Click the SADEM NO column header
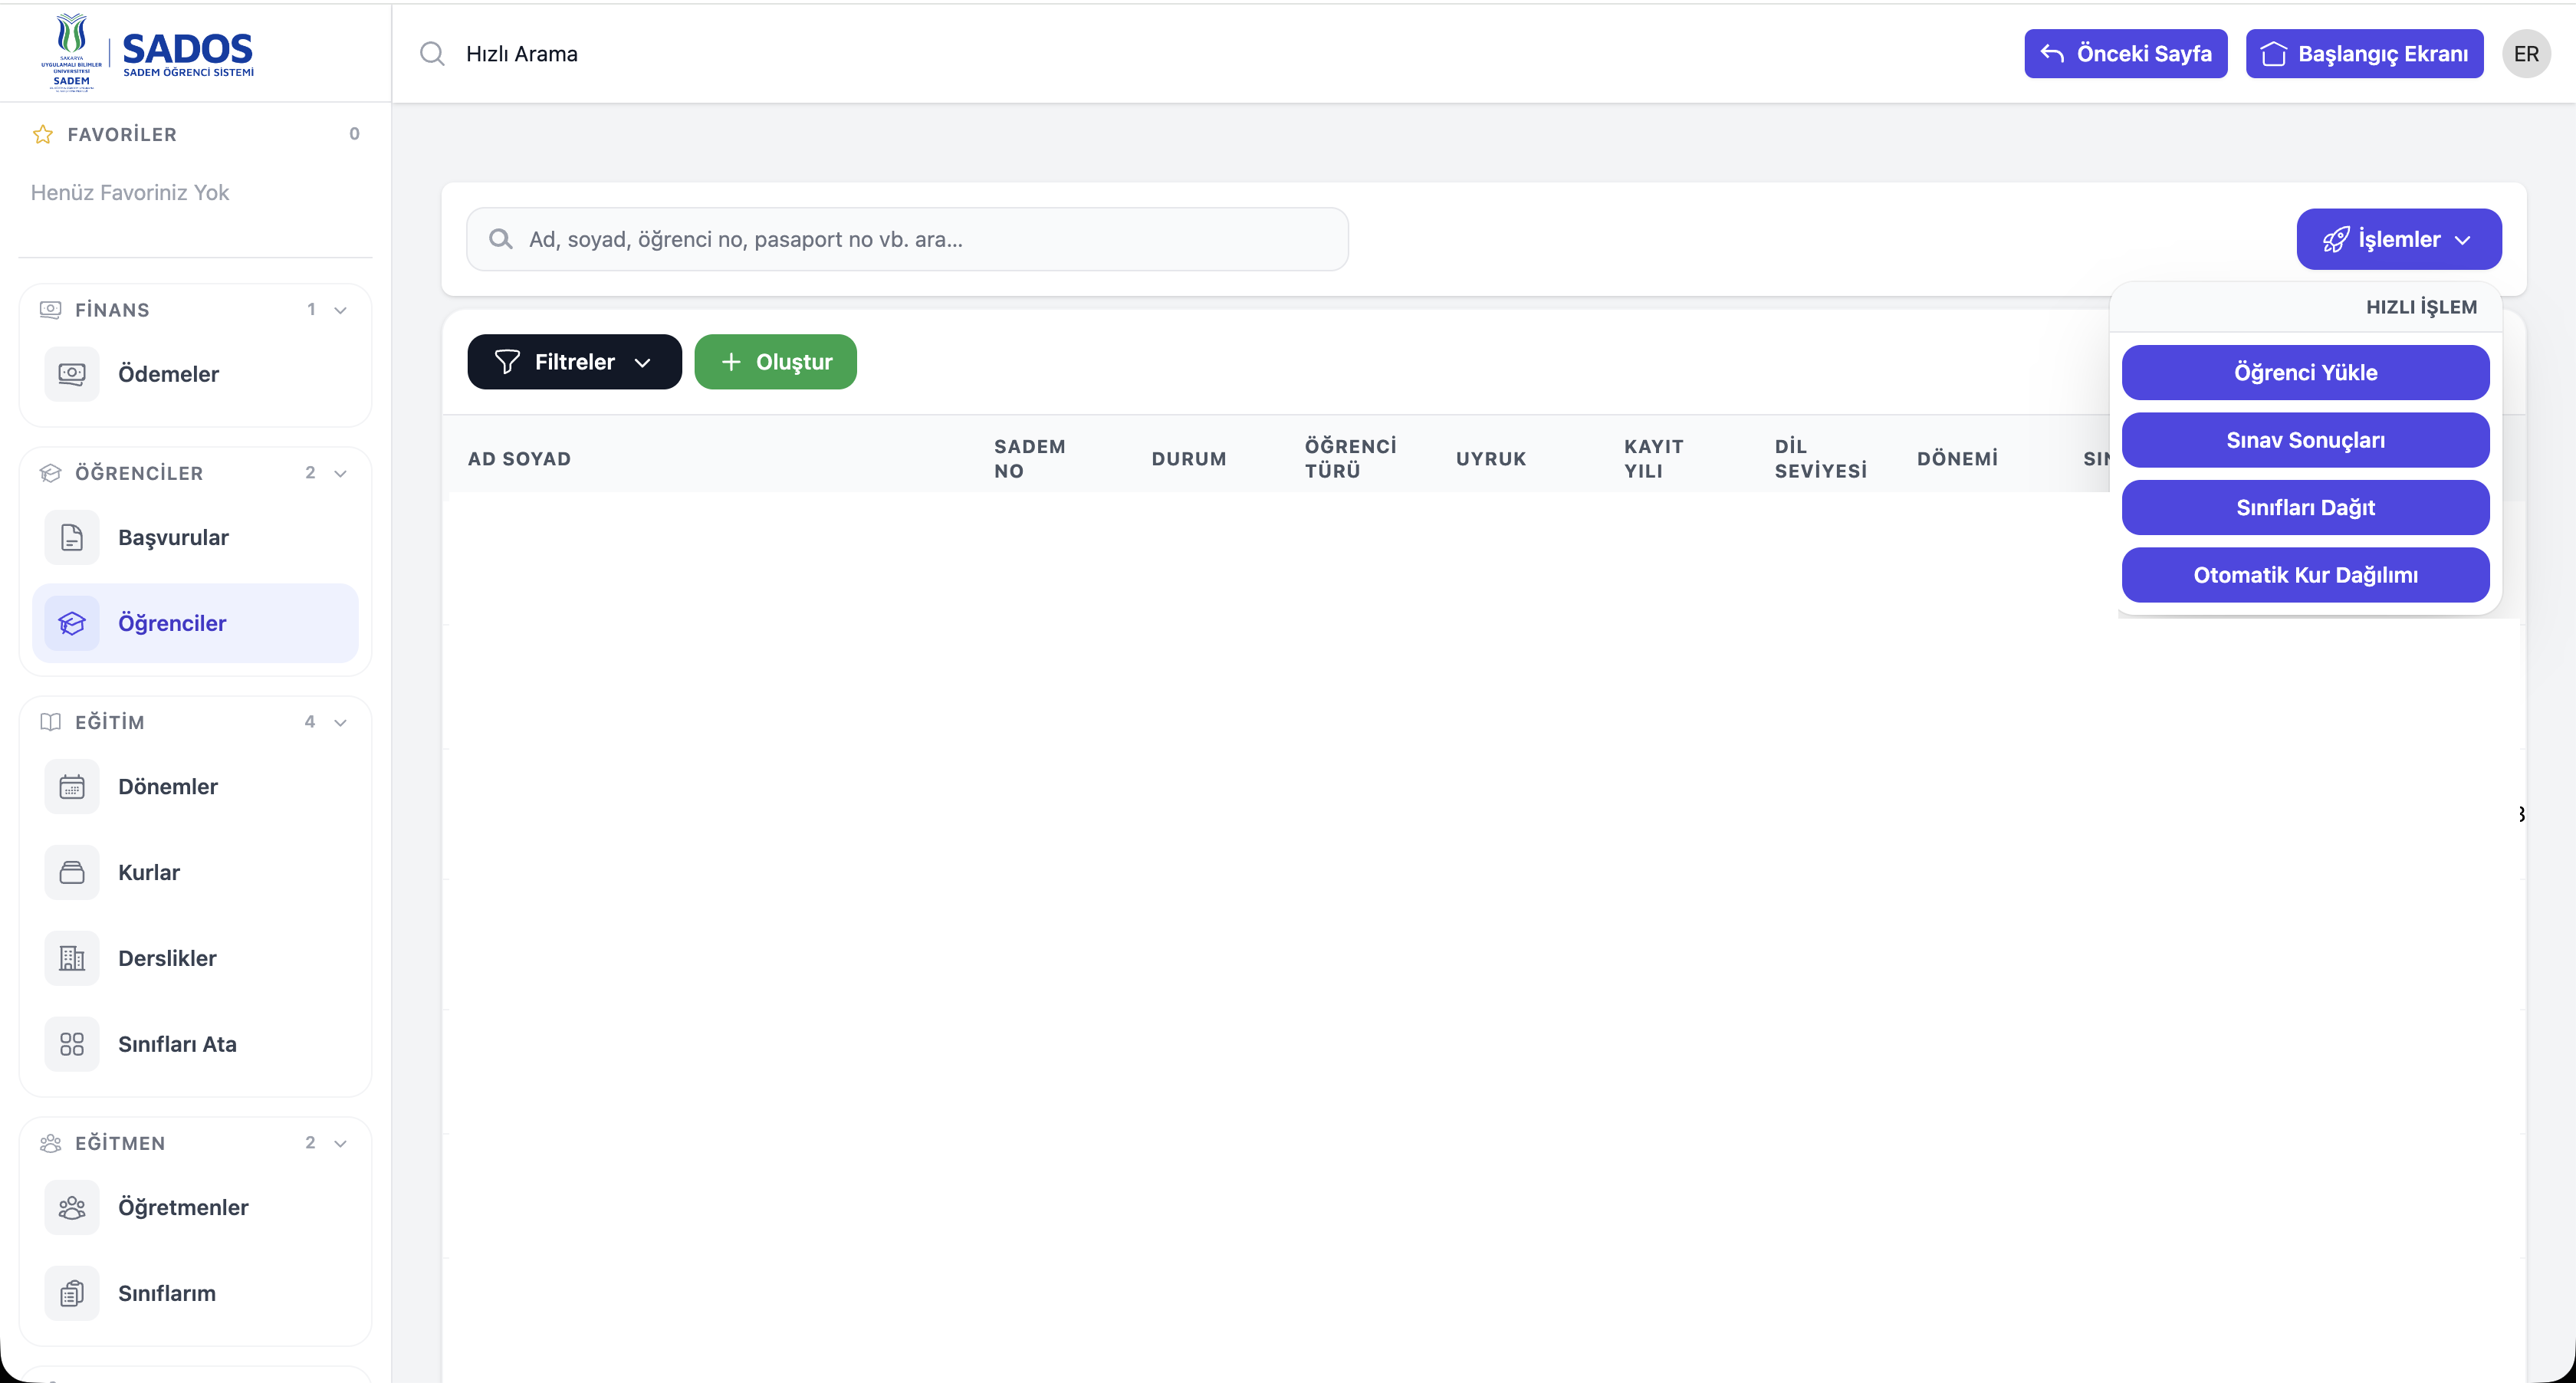The height and width of the screenshot is (1383, 2576). tap(1029, 459)
